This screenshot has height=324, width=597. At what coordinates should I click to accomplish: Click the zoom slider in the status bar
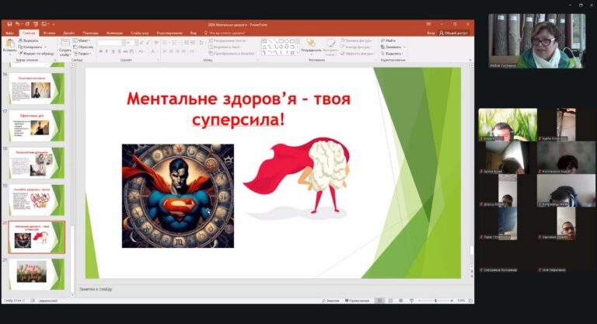click(435, 301)
